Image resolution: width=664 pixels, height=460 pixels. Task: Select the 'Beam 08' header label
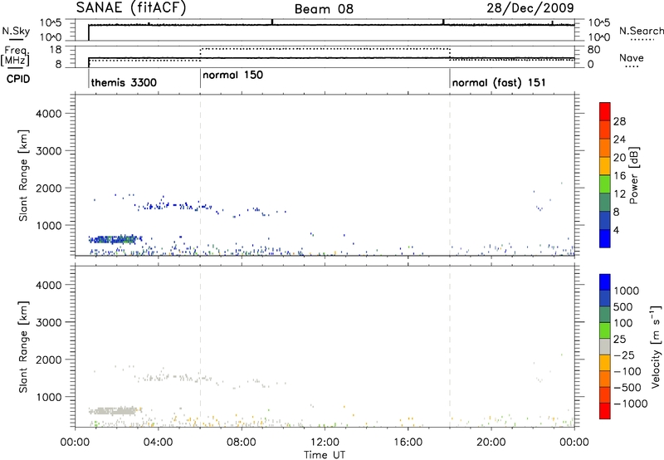pos(324,9)
